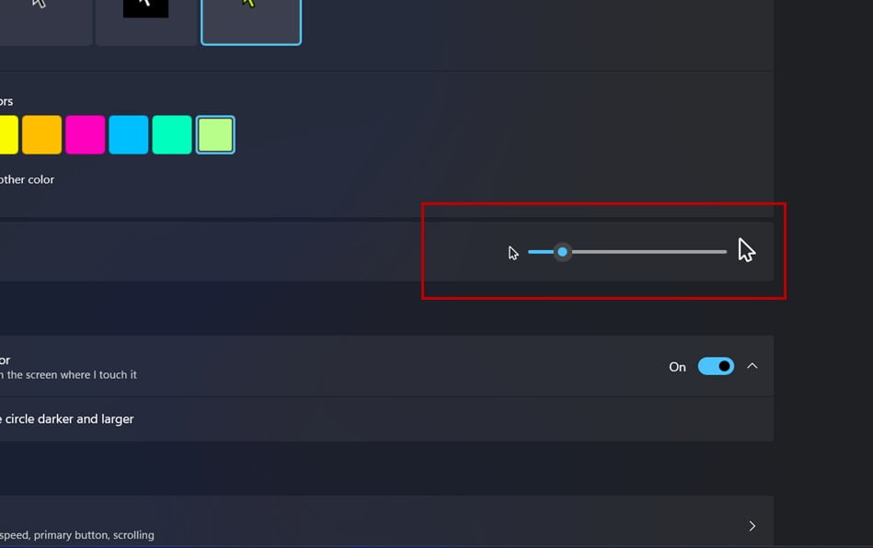Viewport: 873px width, 548px height.
Task: Enable the circle darker and larger option
Action: click(67, 419)
